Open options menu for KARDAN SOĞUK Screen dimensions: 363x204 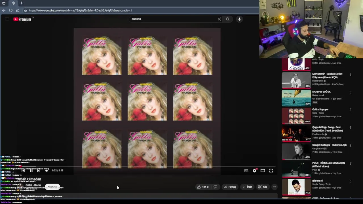(350, 92)
